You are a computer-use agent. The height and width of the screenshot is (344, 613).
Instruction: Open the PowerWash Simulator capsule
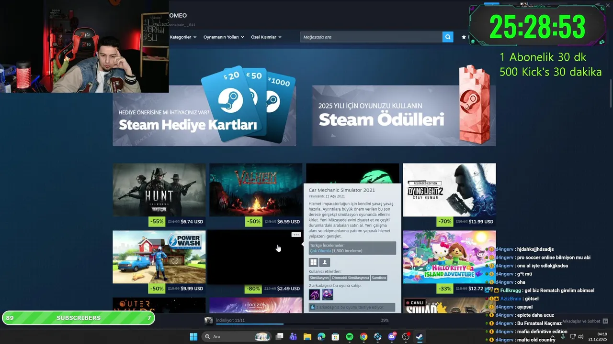point(159,257)
